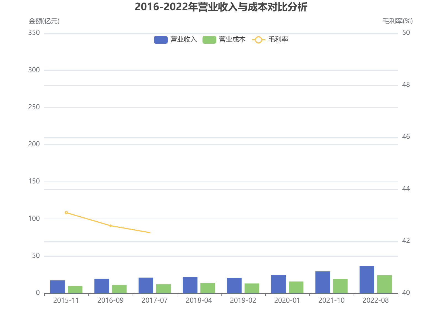
Task: Select the 2019-02 green cost bar
Action: [252, 289]
